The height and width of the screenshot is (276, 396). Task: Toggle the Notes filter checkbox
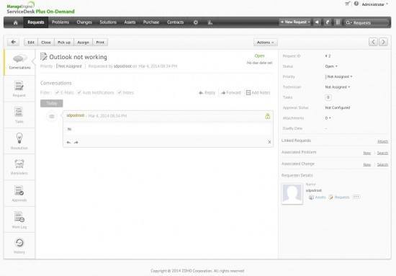point(120,92)
